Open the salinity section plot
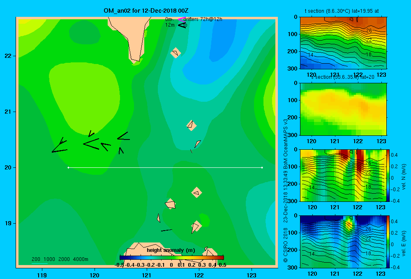Image resolution: width=411 pixels, height=279 pixels. click(343, 109)
